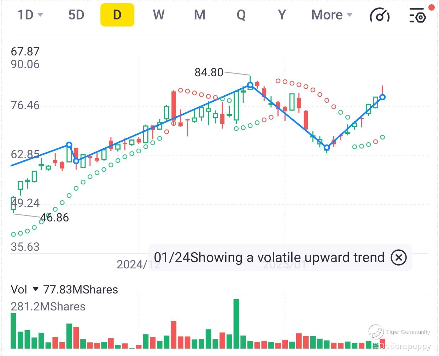Expand the 1D interval dropdown
The image size is (439, 356).
[x=30, y=15]
